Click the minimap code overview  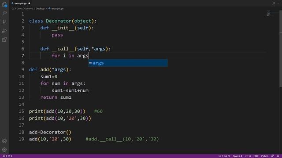(x=269, y=14)
